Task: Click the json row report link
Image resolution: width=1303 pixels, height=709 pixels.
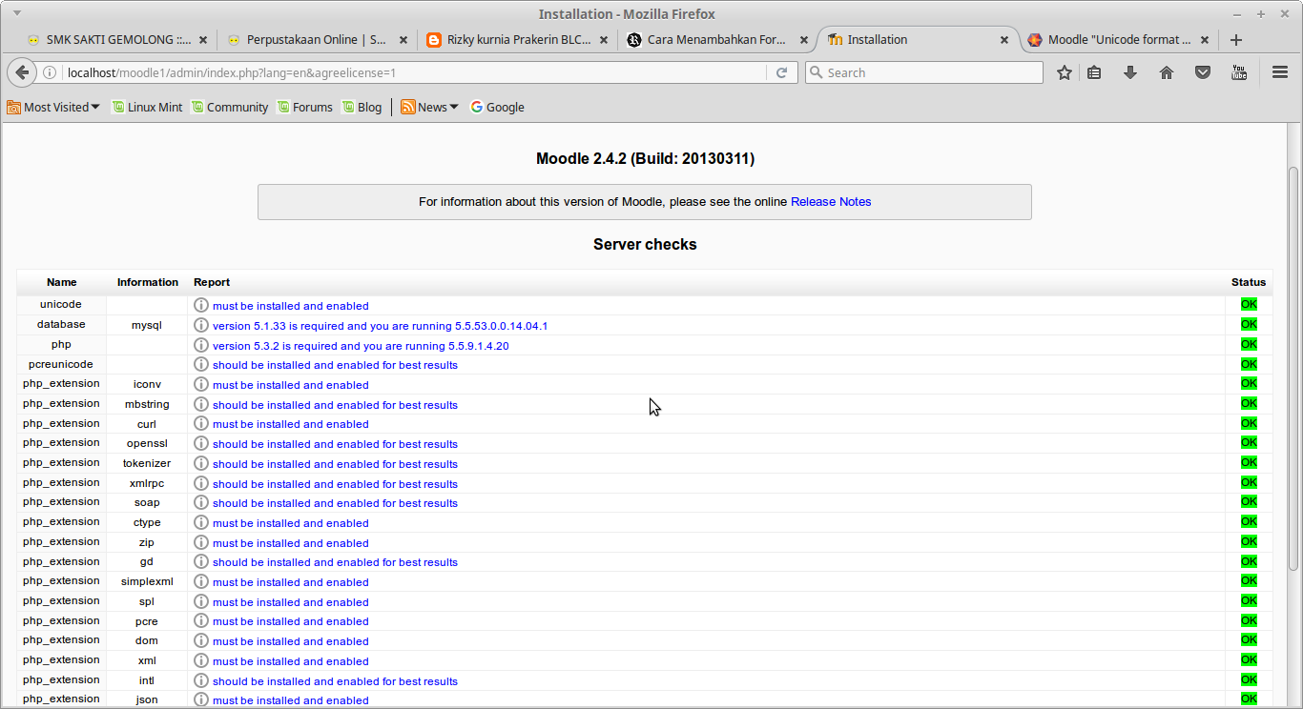Action: tap(290, 700)
